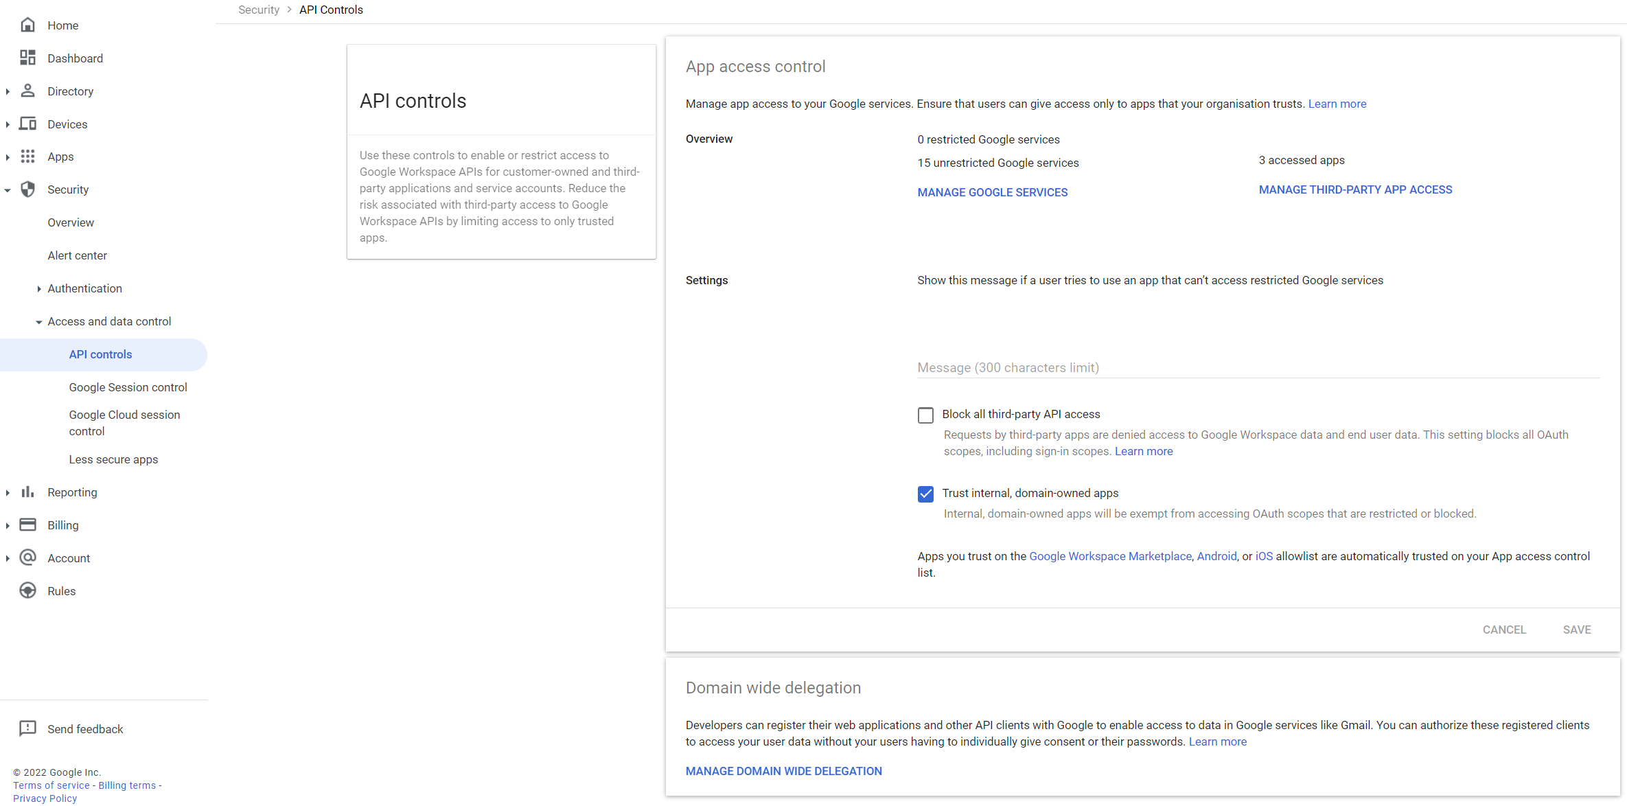
Task: Open Google Session control page
Action: (x=128, y=387)
